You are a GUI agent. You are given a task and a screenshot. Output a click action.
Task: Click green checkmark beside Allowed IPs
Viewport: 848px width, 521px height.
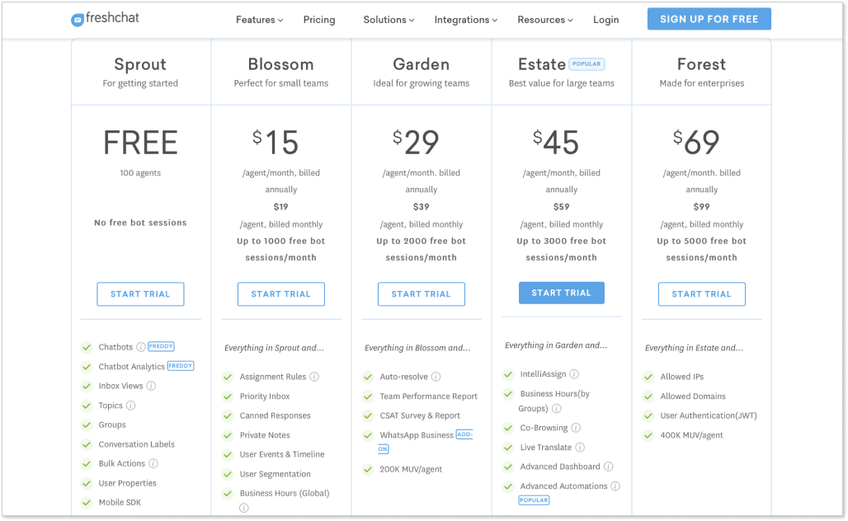tap(648, 377)
